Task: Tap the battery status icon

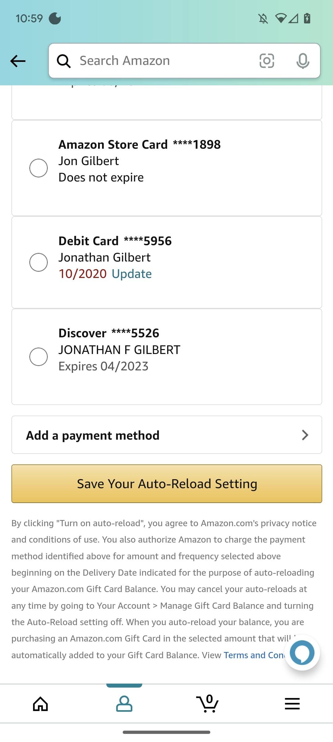Action: (307, 19)
